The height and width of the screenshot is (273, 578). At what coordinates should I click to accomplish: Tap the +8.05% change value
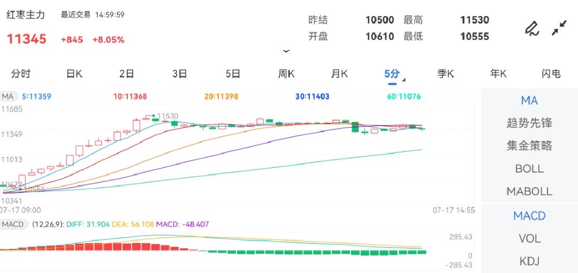click(108, 40)
